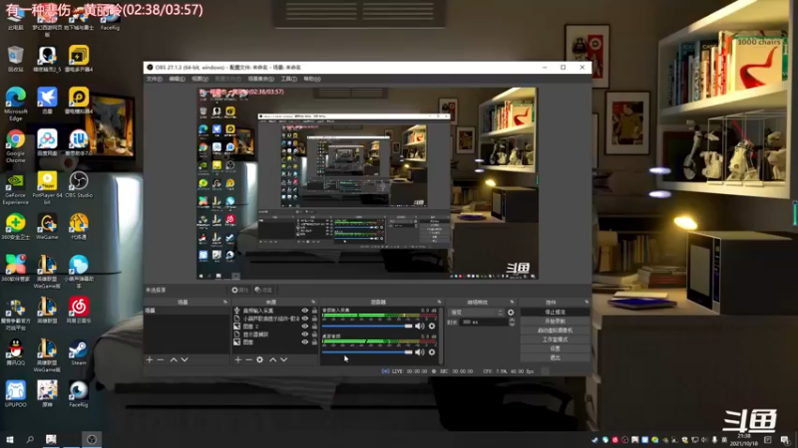This screenshot has width=798, height=448.
Task: Remove the selected source with the minus icon
Action: (x=248, y=359)
